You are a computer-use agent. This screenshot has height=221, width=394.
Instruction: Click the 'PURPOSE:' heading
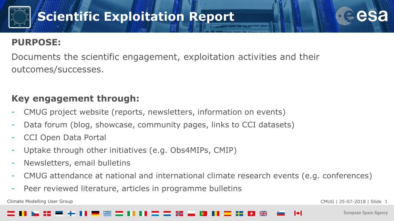coord(36,42)
